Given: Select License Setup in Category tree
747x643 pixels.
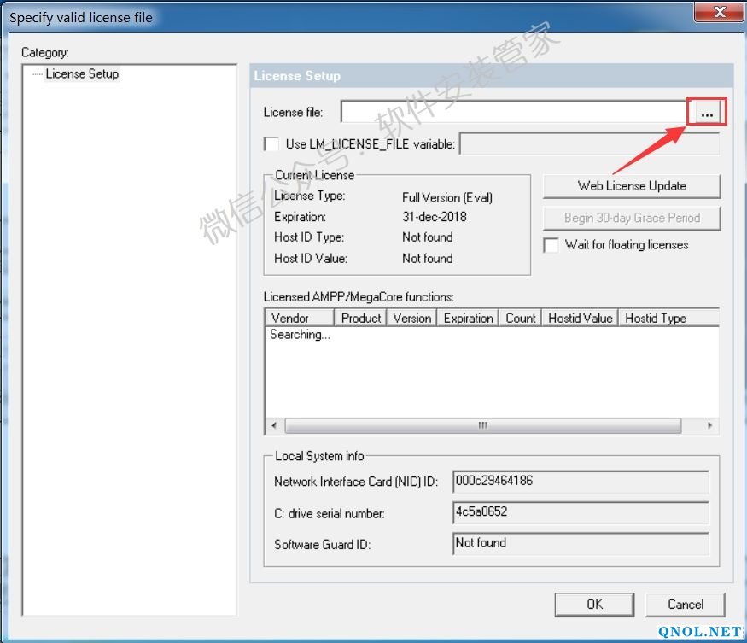Looking at the screenshot, I should pyautogui.click(x=82, y=74).
